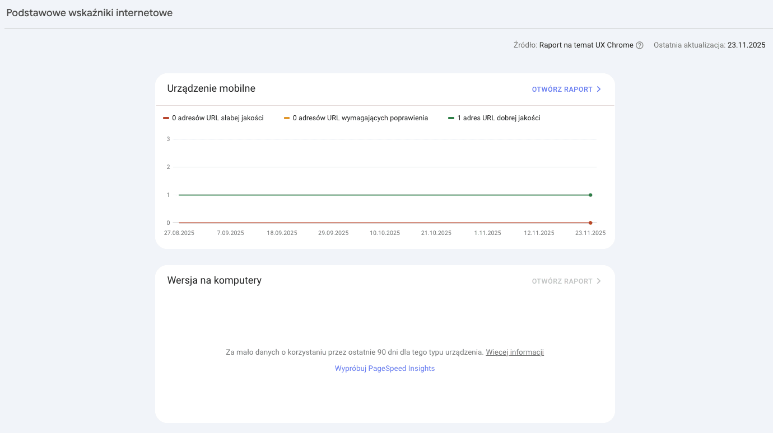Toggle orange legend for URLs needing improvement

click(x=356, y=118)
